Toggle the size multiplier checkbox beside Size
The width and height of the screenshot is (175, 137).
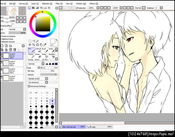click(39, 68)
